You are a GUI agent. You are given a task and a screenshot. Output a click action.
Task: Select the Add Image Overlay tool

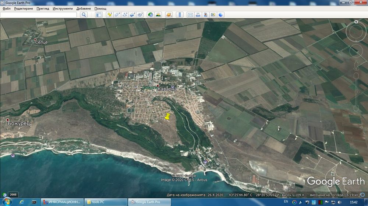pyautogui.click(x=132, y=15)
